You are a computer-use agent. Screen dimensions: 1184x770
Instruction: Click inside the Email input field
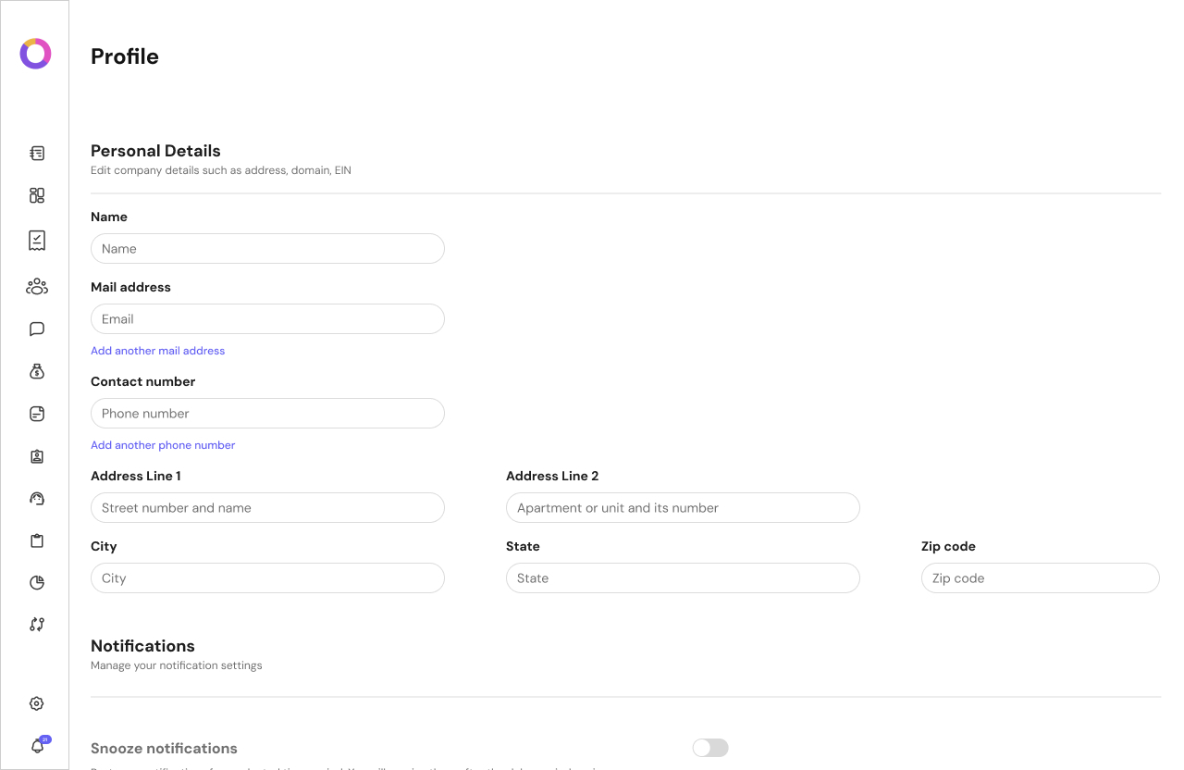(267, 318)
